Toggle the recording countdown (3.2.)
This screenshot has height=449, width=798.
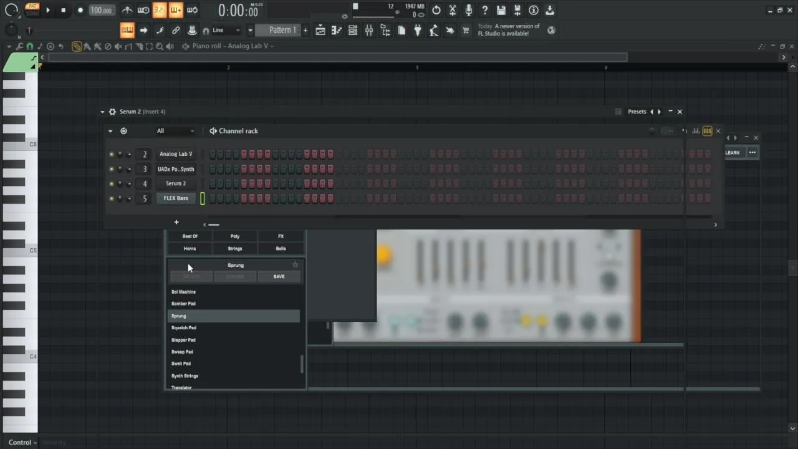click(160, 10)
